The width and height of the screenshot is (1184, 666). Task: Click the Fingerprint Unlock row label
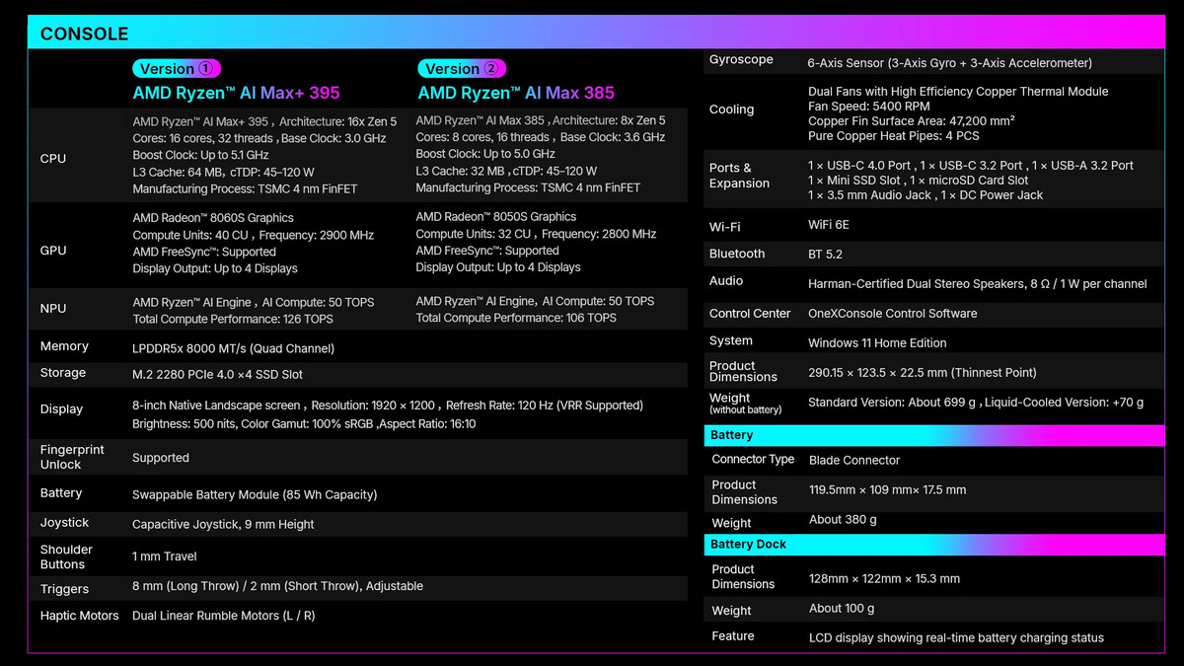[72, 457]
